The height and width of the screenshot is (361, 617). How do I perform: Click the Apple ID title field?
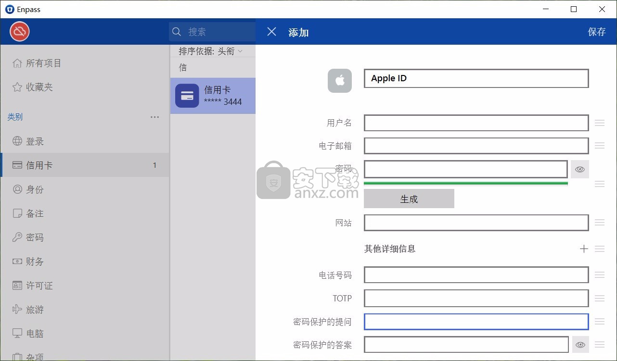tap(476, 78)
